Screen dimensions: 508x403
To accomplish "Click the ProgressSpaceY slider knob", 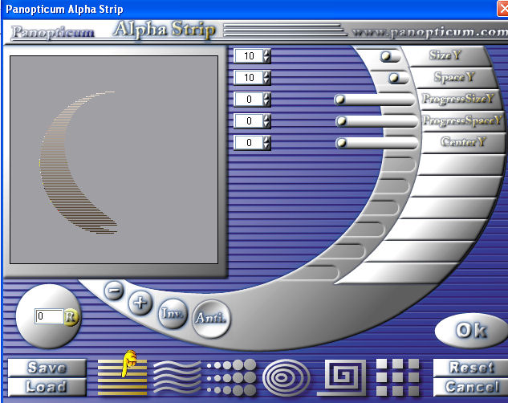I will [x=341, y=121].
